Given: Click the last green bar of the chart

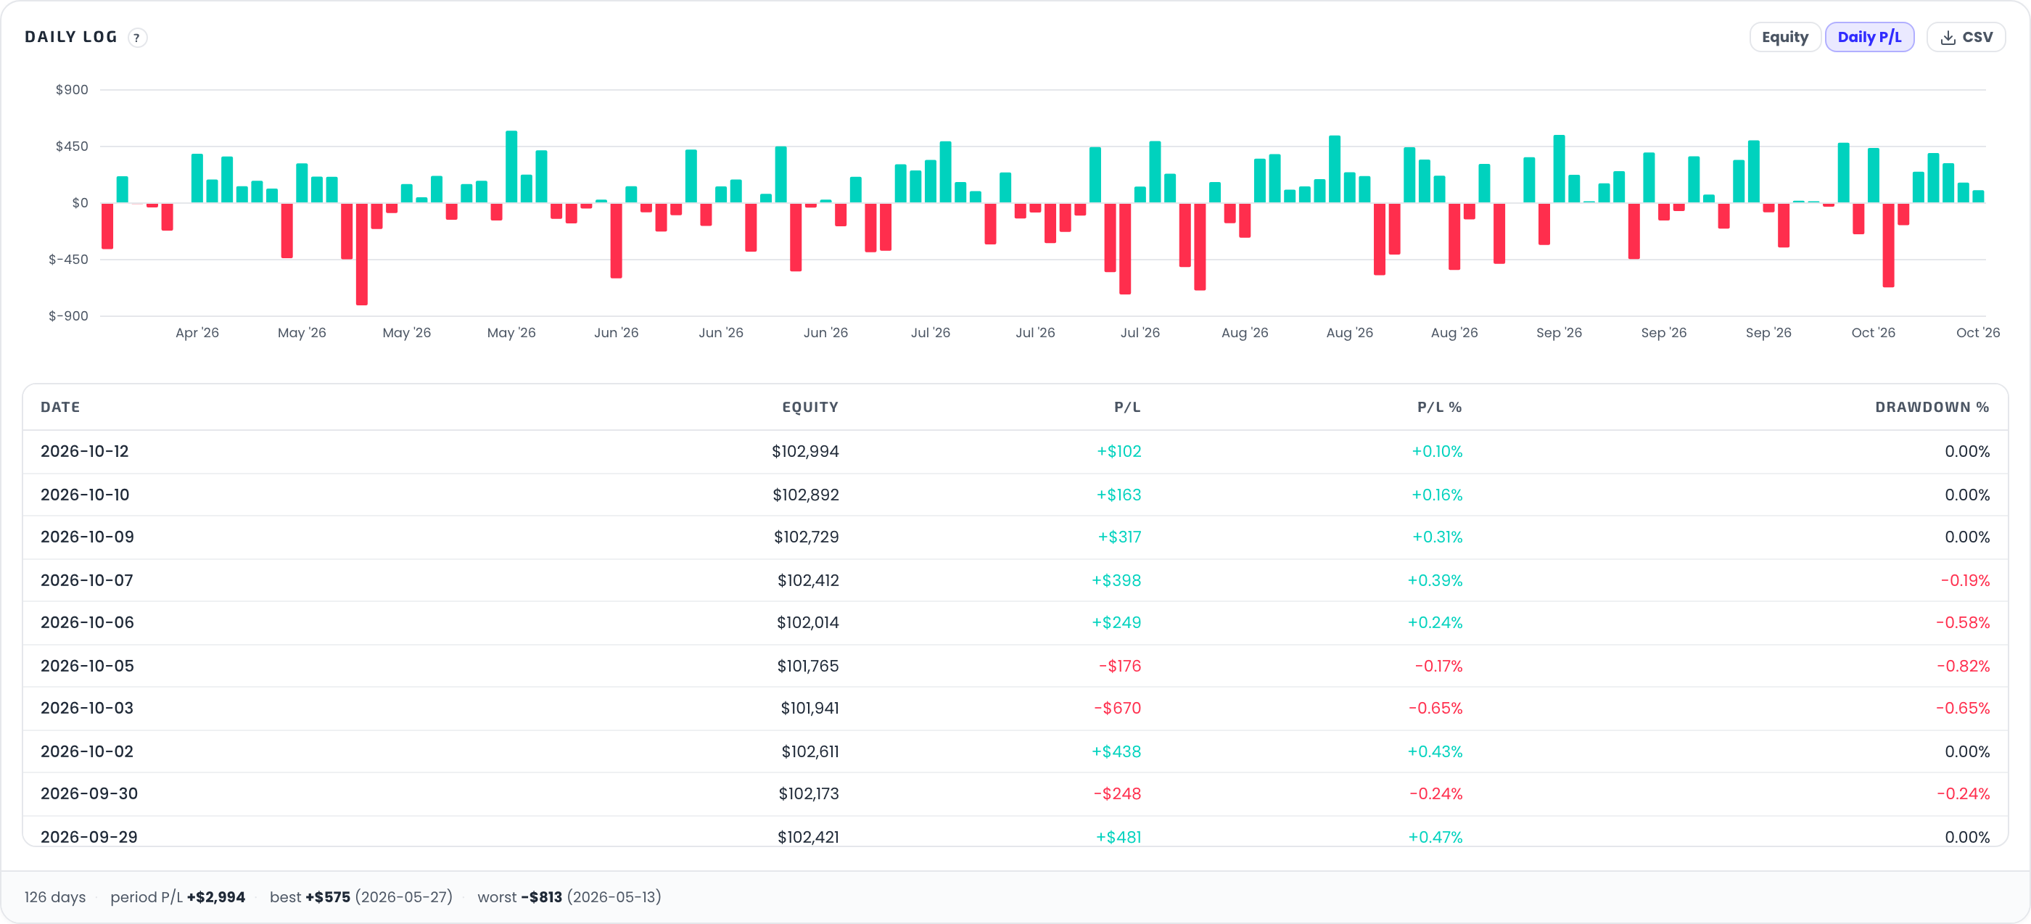Looking at the screenshot, I should [1977, 197].
